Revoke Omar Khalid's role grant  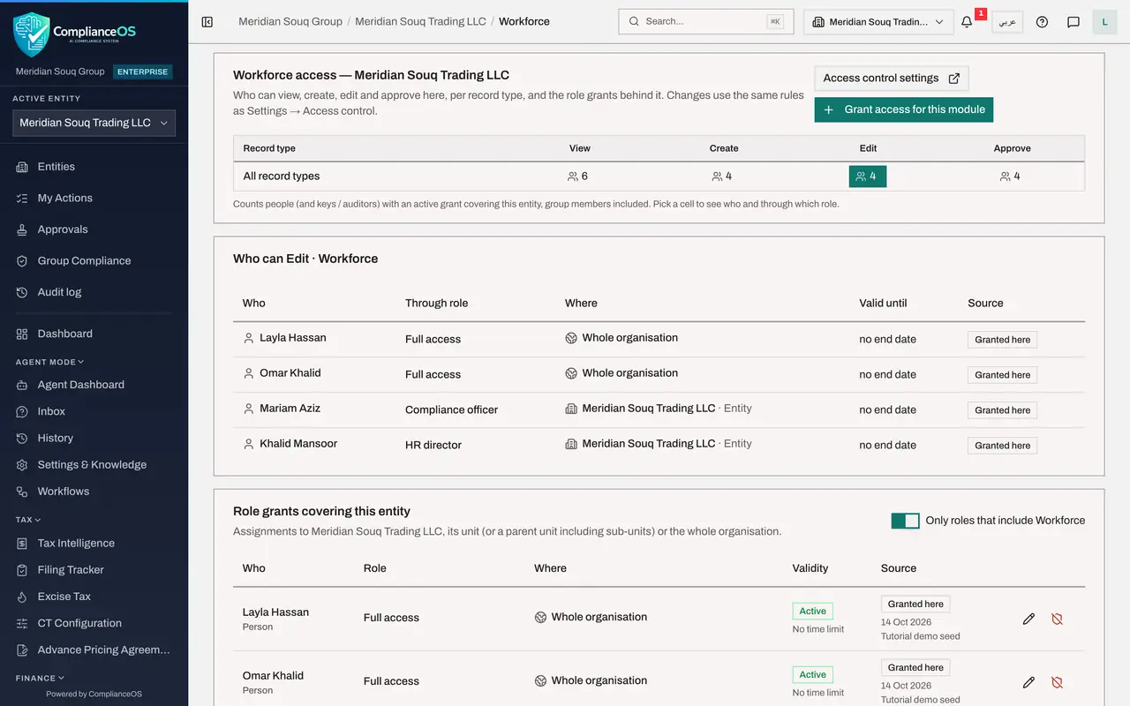point(1057,682)
